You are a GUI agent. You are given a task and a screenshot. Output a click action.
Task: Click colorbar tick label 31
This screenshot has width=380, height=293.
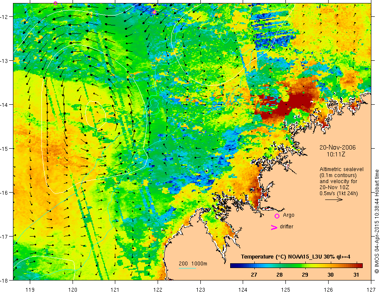tap(356, 274)
